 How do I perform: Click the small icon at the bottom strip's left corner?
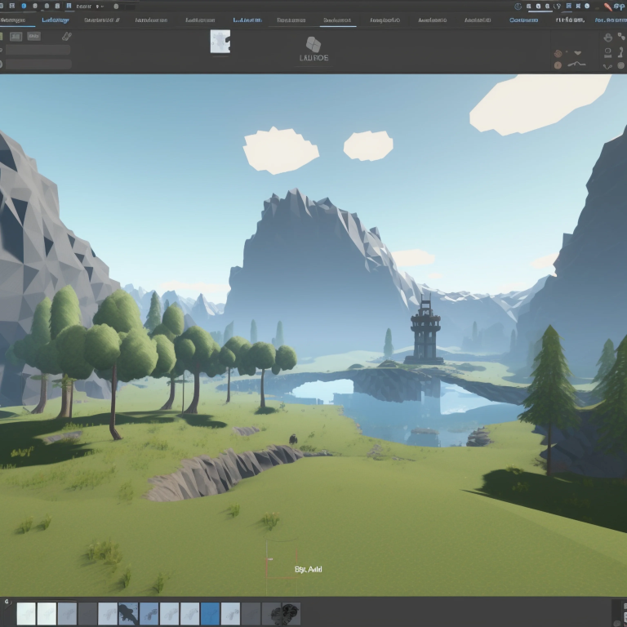7,602
